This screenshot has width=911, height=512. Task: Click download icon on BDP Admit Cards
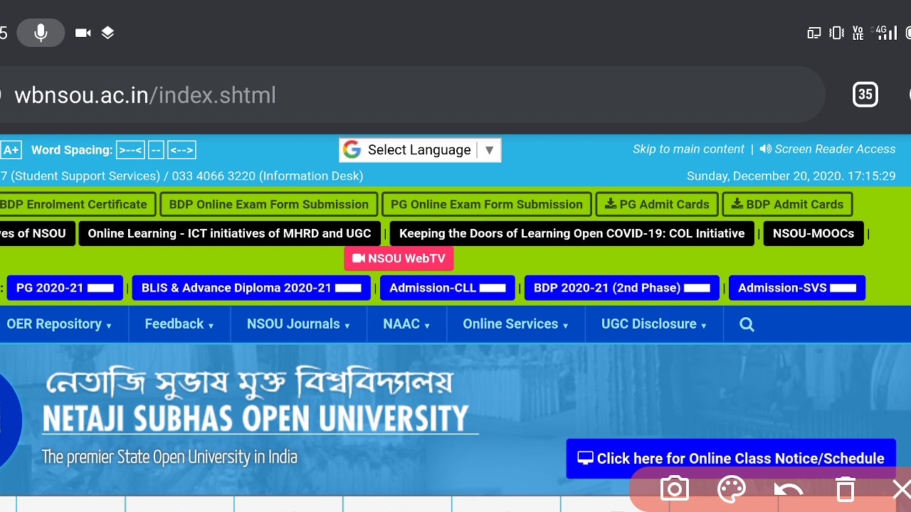[x=737, y=203]
